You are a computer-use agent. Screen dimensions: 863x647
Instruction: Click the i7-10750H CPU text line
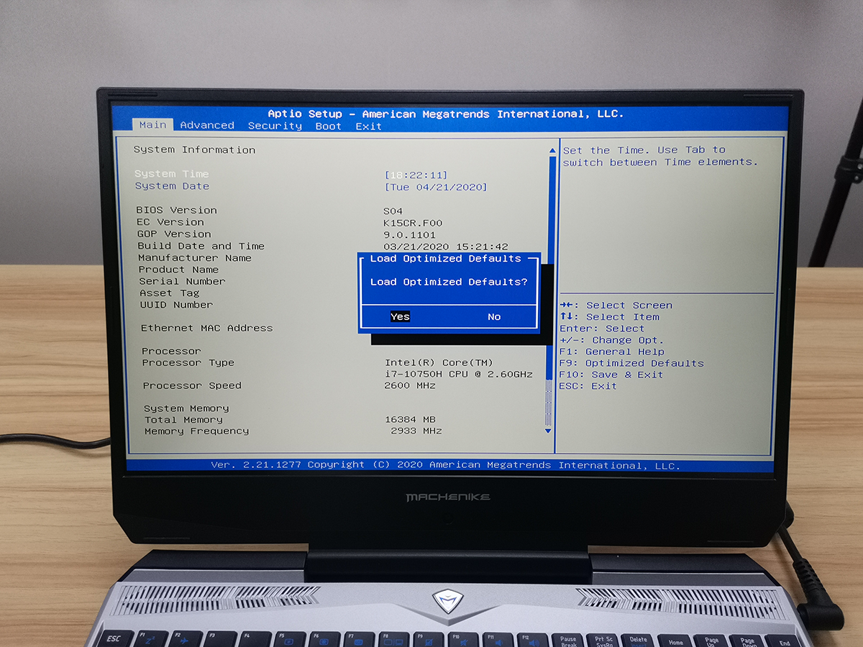tap(458, 375)
